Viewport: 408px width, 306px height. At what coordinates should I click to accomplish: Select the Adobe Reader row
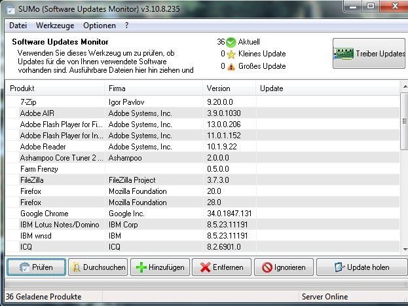[202, 147]
